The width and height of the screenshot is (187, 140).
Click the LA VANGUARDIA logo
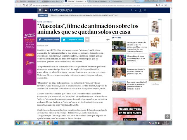[x=61, y=10]
